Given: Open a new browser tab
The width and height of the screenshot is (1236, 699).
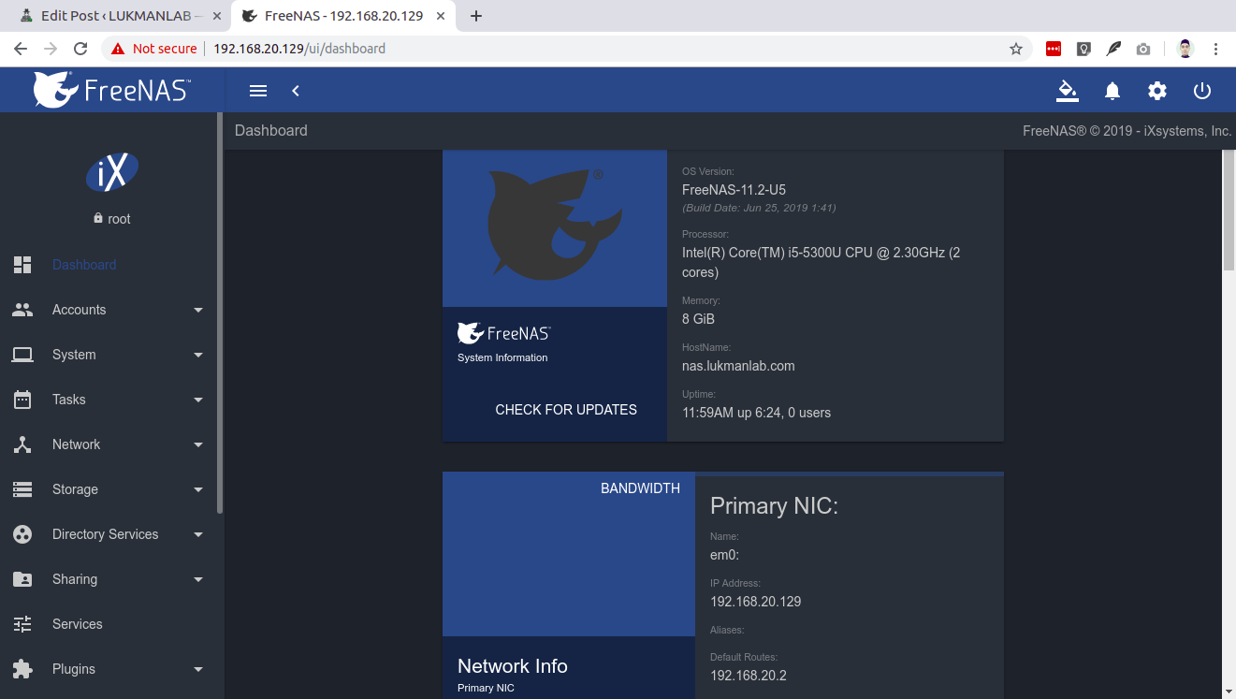Looking at the screenshot, I should pos(475,16).
